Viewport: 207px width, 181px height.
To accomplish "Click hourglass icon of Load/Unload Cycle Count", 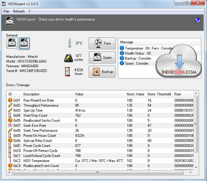I will point(10,156).
